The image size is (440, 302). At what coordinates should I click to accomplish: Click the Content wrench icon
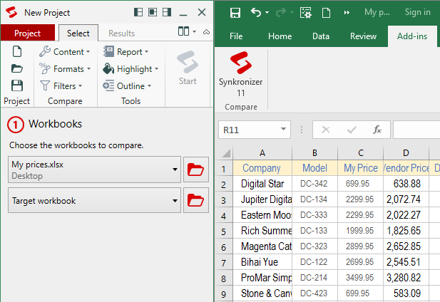(x=45, y=51)
